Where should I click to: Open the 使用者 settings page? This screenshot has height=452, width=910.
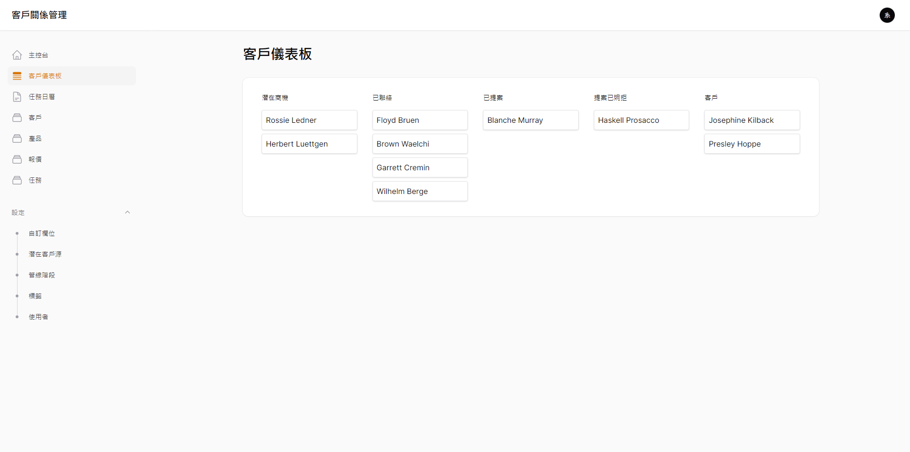[x=38, y=316]
